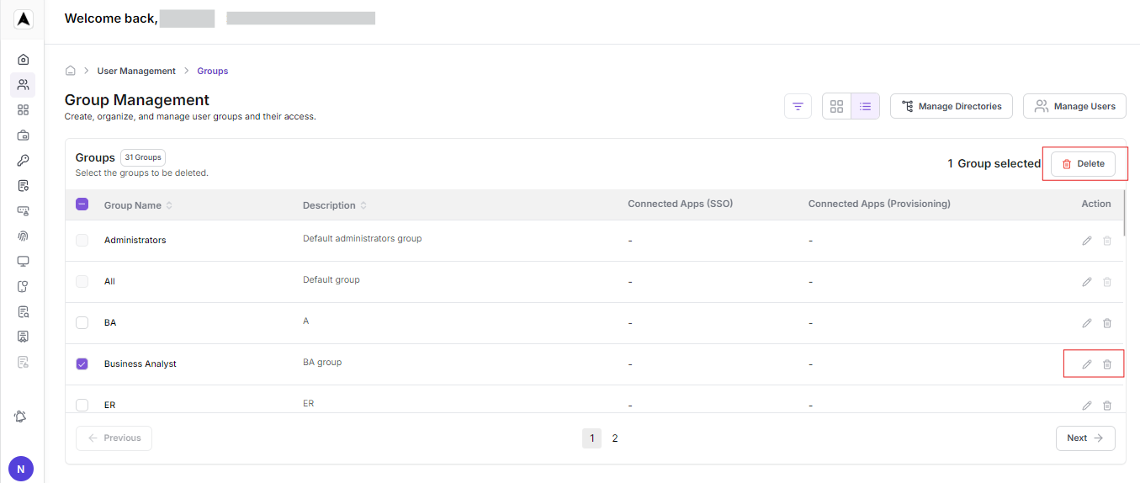Open Manage Users

(1074, 106)
